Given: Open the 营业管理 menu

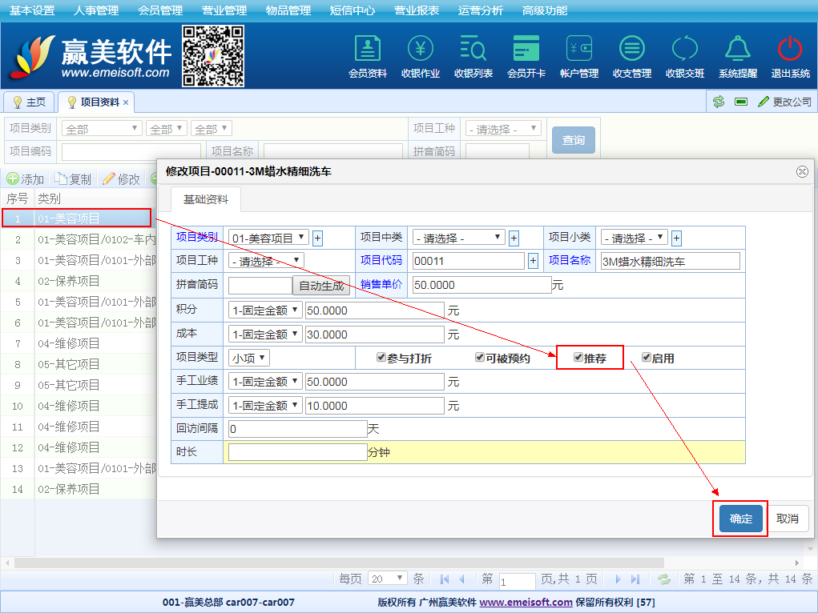Looking at the screenshot, I should point(224,10).
